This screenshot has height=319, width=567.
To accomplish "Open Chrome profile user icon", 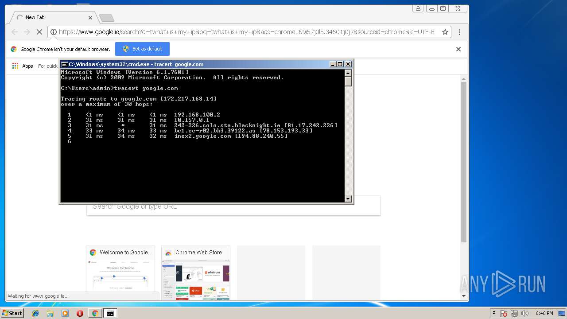I will point(418,8).
